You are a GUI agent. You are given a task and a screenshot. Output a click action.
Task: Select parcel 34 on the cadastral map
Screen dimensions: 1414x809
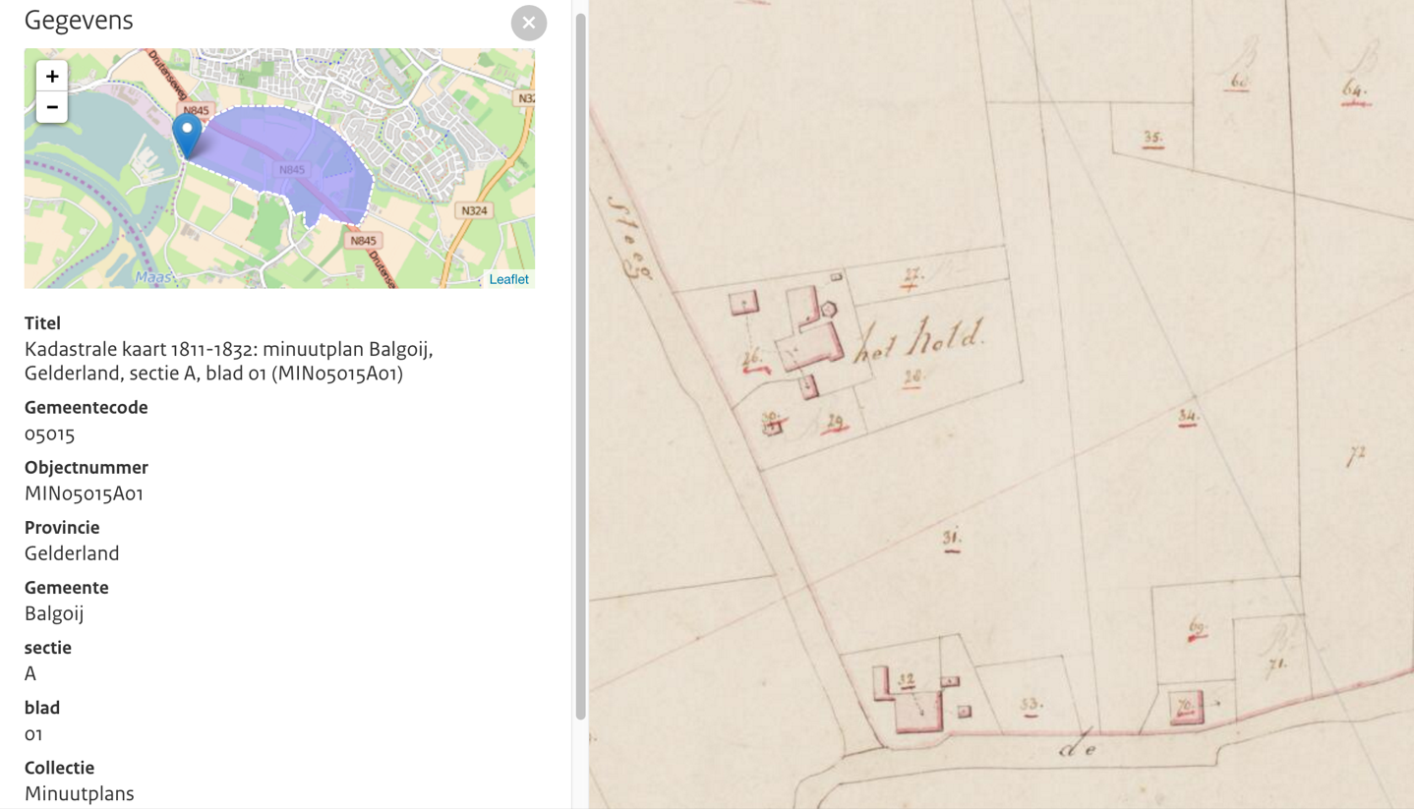click(x=1188, y=418)
